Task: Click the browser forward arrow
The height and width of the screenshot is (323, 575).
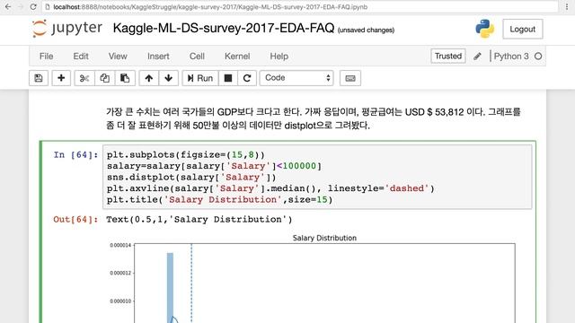Action: coord(21,6)
